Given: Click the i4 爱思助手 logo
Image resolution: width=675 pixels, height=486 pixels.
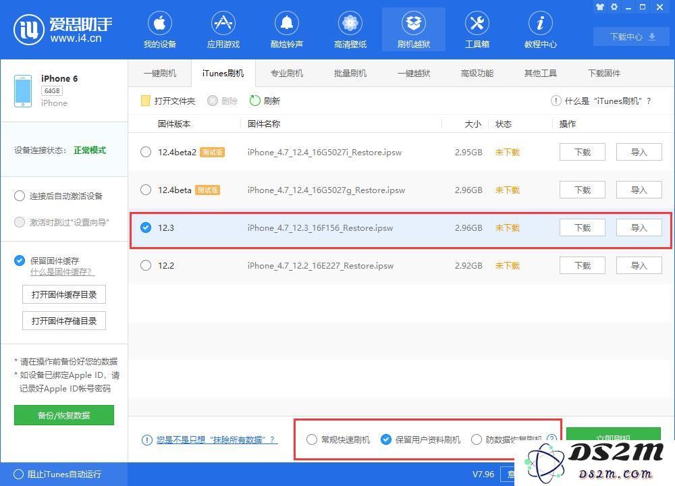Looking at the screenshot, I should [x=63, y=29].
